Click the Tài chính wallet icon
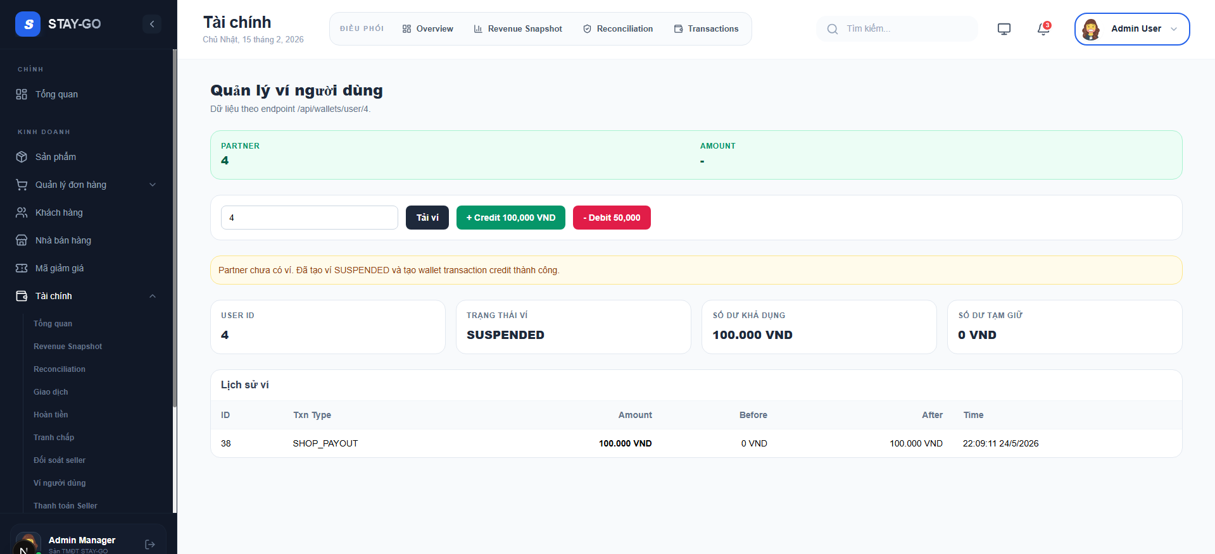1215x554 pixels. point(22,296)
